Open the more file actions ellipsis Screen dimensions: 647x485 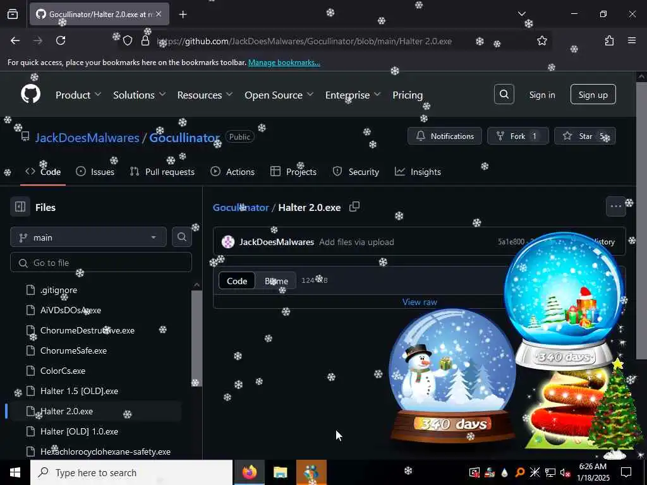[615, 207]
